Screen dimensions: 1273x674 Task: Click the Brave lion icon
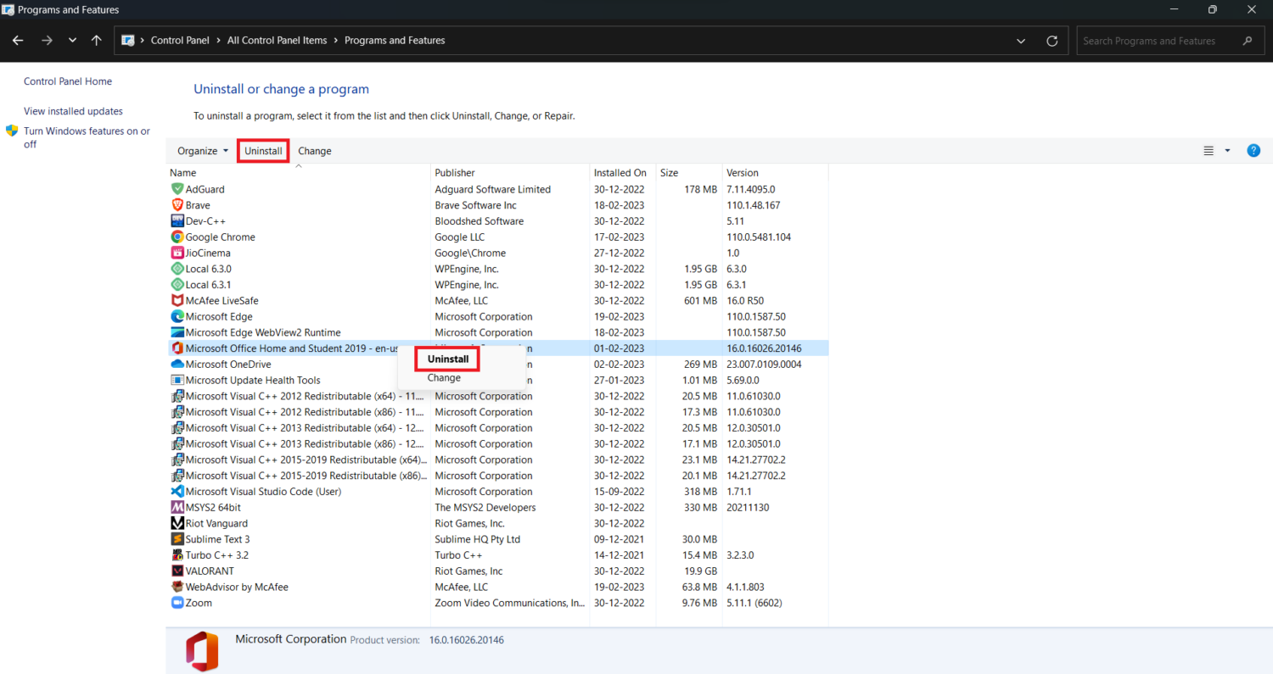[x=177, y=205]
